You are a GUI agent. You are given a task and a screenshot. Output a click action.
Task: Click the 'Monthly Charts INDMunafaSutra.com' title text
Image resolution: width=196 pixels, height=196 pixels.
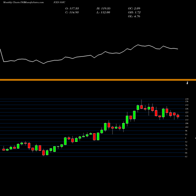click(x=24, y=2)
